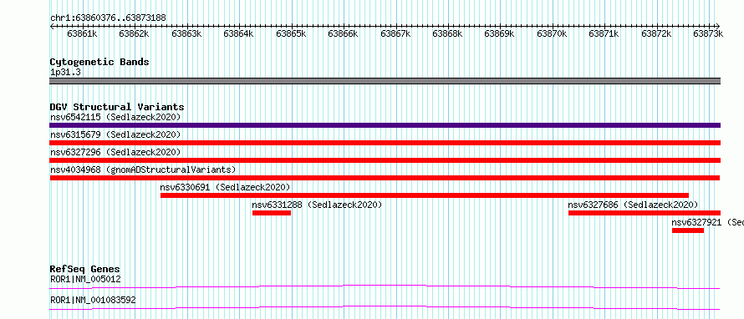Screen dimensions: 744x319
Task: Click the nsv6327686 (Sedlazeck2020) label
Action: (x=633, y=205)
